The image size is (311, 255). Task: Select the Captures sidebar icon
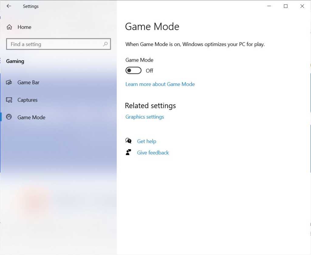coord(9,100)
